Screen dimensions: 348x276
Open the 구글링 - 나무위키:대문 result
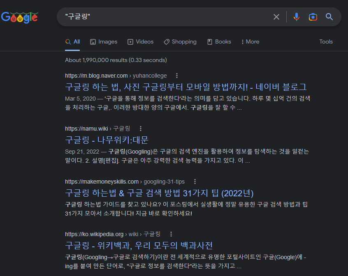[x=107, y=140]
